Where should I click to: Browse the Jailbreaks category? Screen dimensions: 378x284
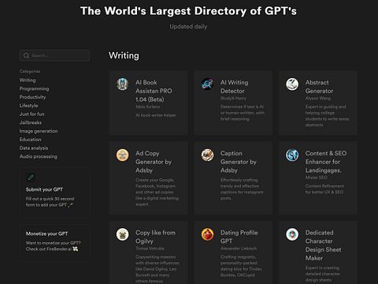31,122
